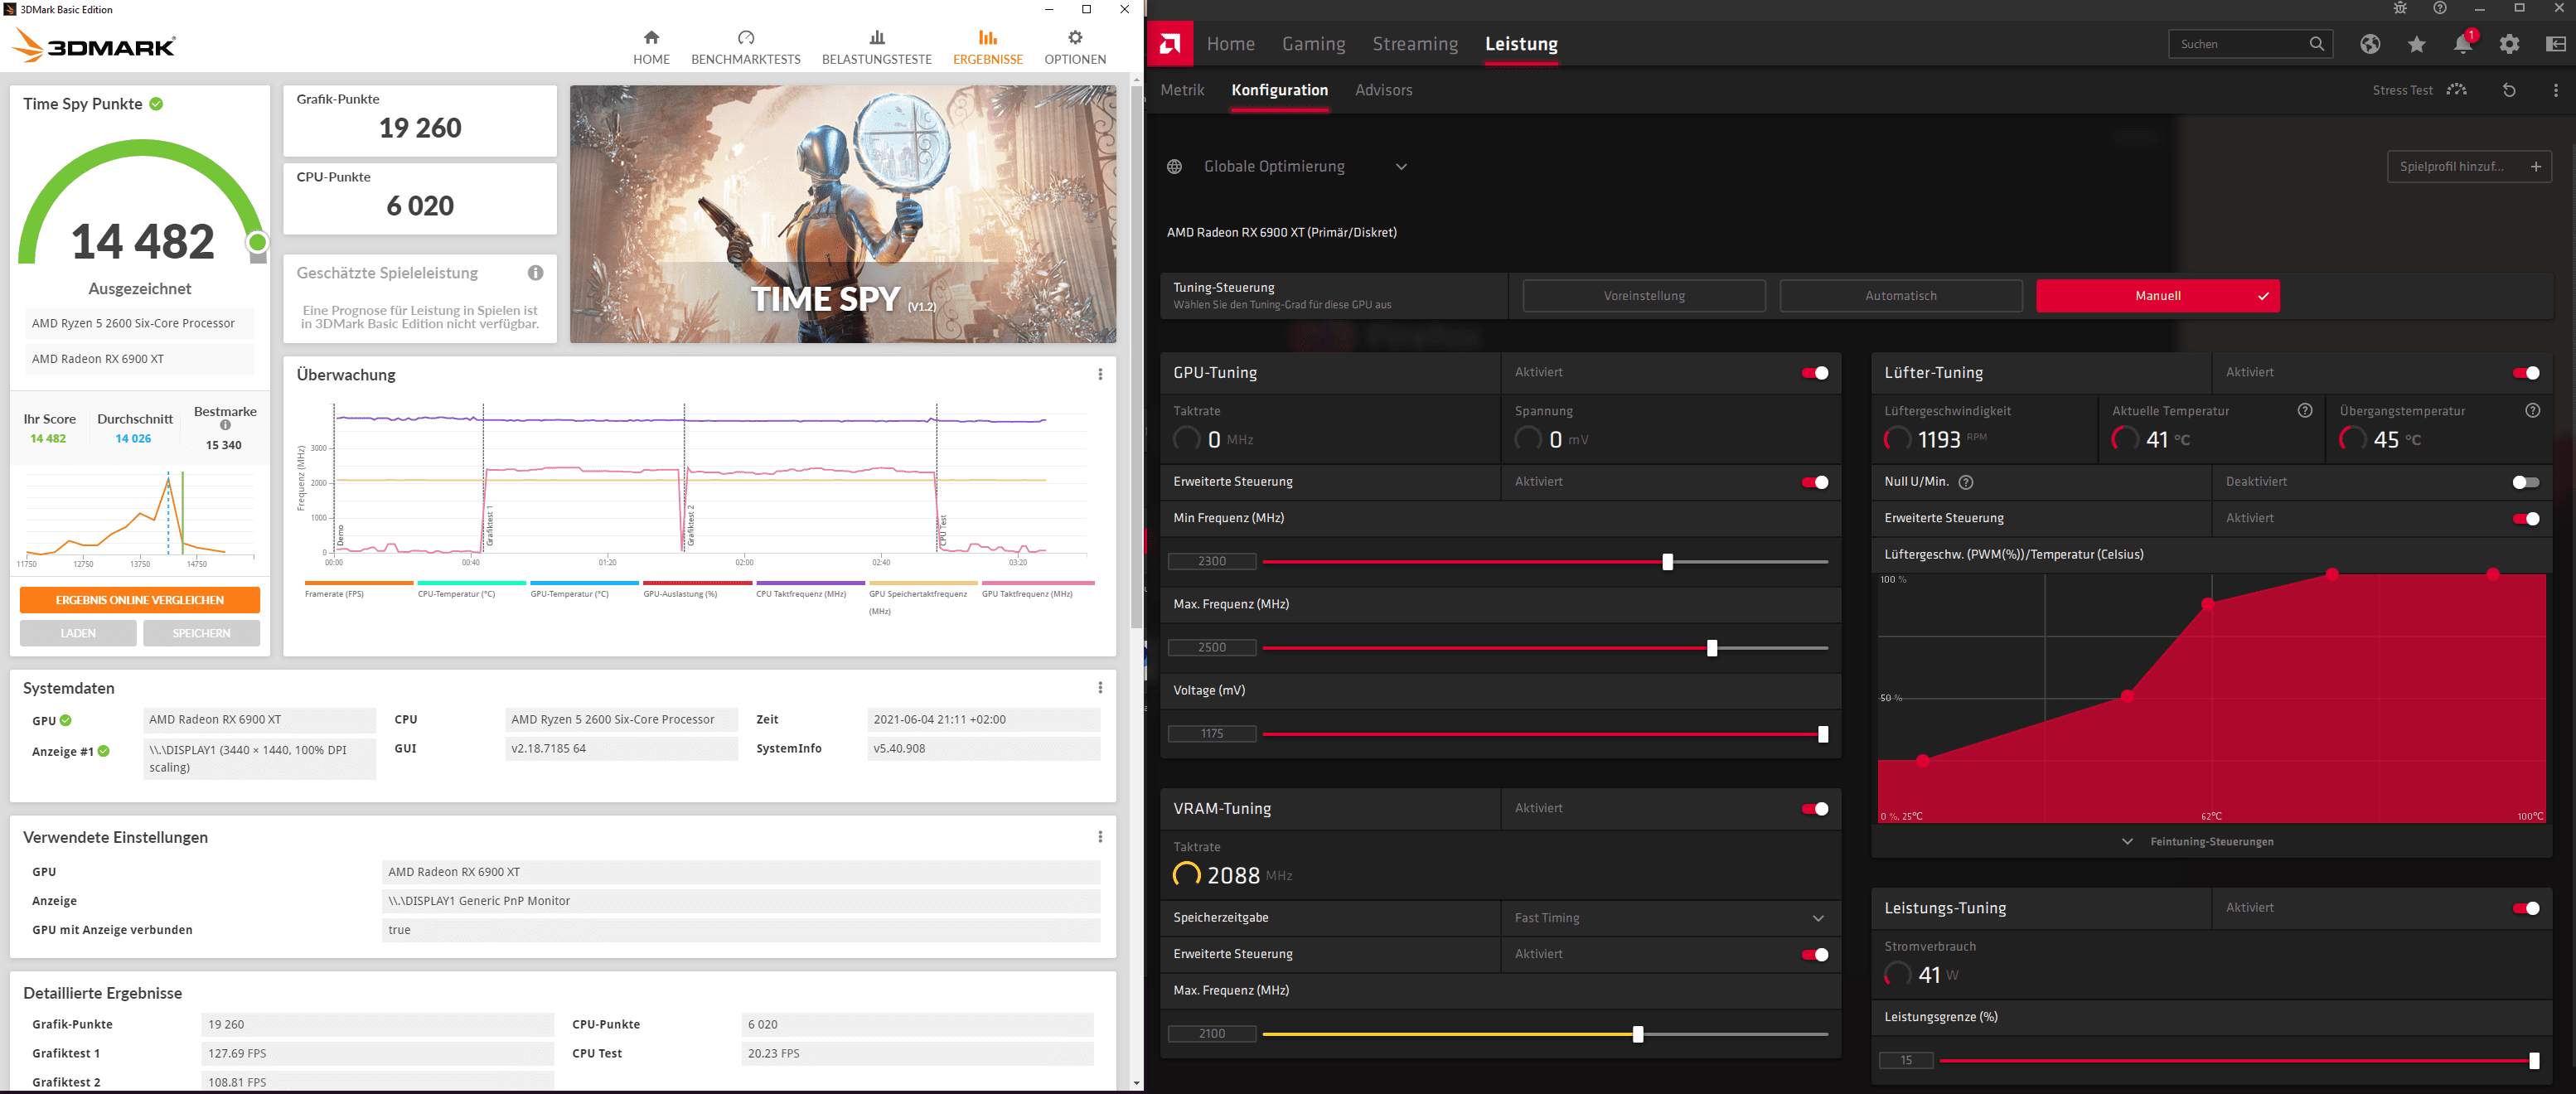Image resolution: width=2576 pixels, height=1094 pixels.
Task: Open the 3DMark Home icon
Action: tap(651, 37)
